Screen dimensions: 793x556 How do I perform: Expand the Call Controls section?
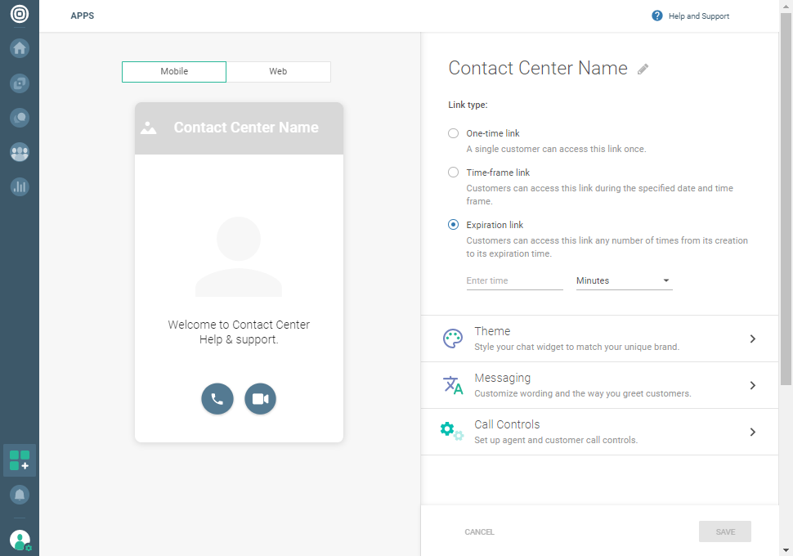coord(599,432)
